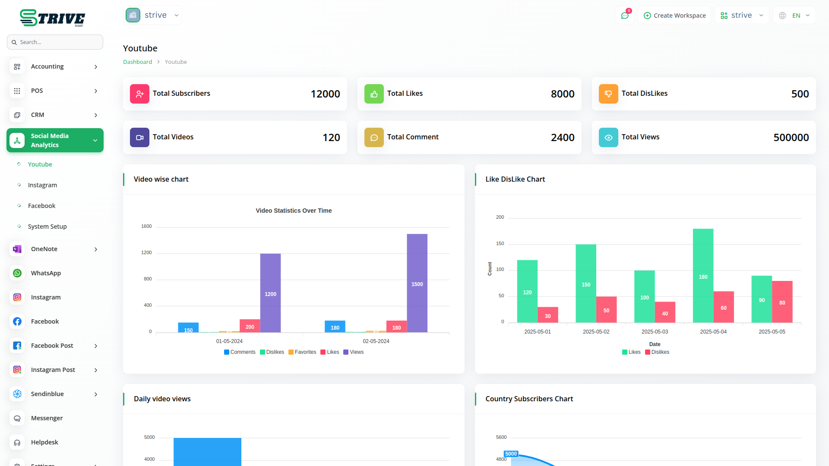The height and width of the screenshot is (466, 829).
Task: Open the strive workspace dropdown at top left
Action: [x=152, y=15]
